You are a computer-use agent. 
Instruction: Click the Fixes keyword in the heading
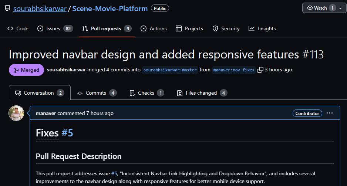(47, 133)
